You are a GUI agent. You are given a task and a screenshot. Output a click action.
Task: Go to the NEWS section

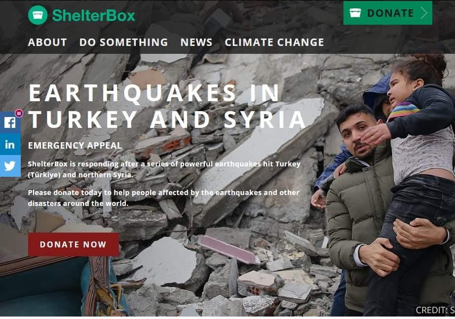coord(196,42)
